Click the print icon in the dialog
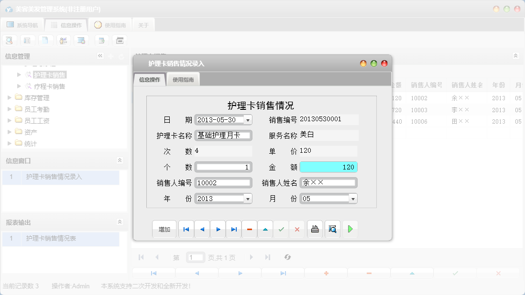525x295 pixels. pyautogui.click(x=315, y=229)
